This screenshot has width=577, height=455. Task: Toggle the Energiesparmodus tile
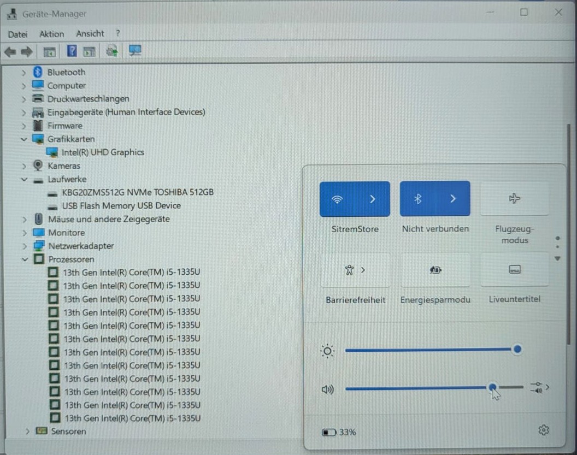coord(435,270)
